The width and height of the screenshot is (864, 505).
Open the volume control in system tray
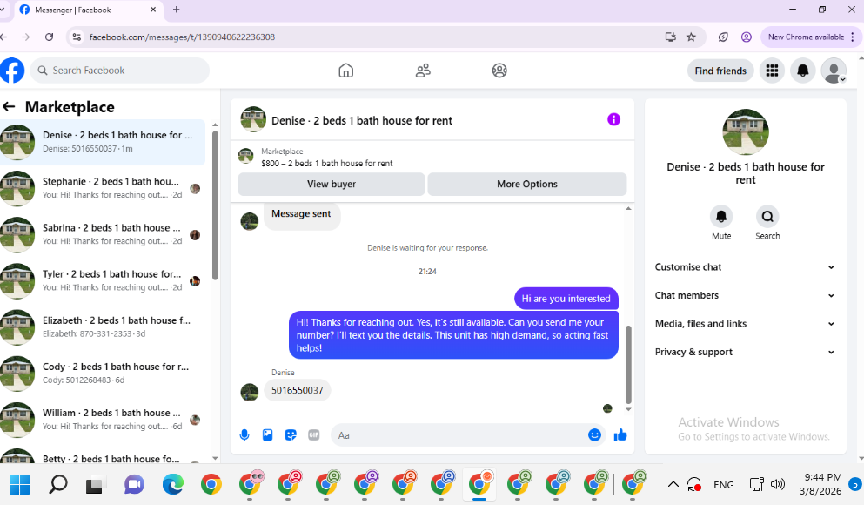tap(778, 485)
